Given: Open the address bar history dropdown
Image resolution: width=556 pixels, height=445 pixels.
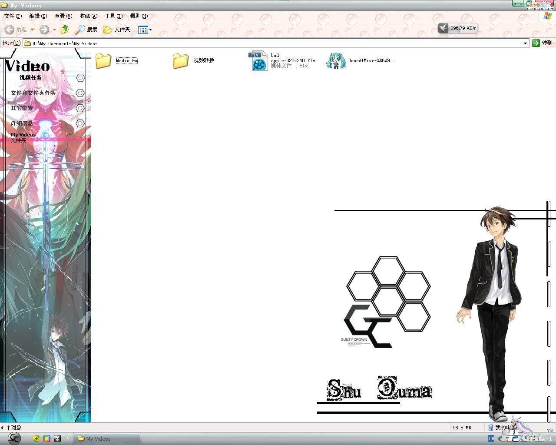Looking at the screenshot, I should 525,43.
